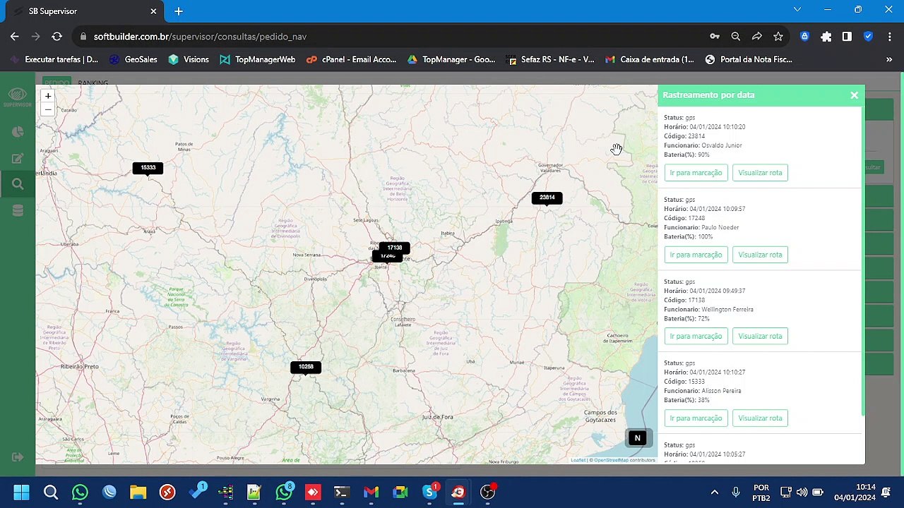
Task: Open a new browser tab
Action: click(179, 11)
